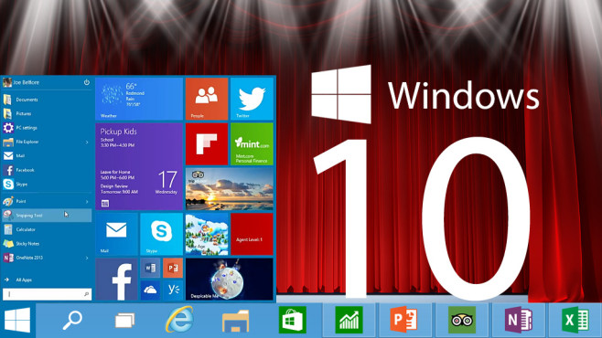Viewport: 602px width, 338px height.
Task: Open TripAdvisor owl icon on taskbar
Action: click(462, 320)
